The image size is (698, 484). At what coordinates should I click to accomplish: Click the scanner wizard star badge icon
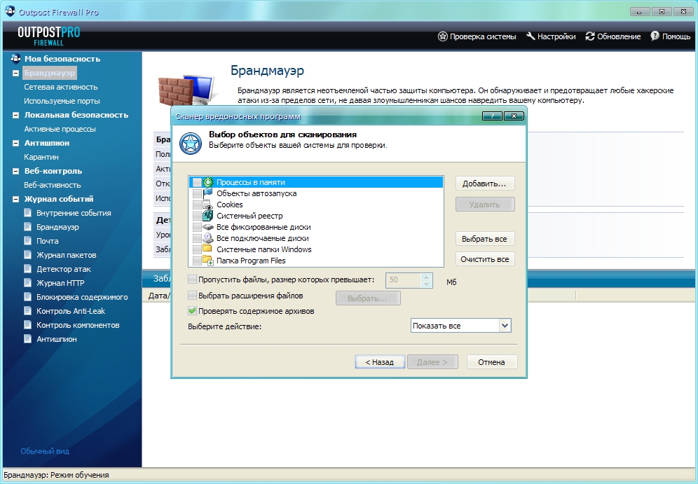[x=191, y=144]
